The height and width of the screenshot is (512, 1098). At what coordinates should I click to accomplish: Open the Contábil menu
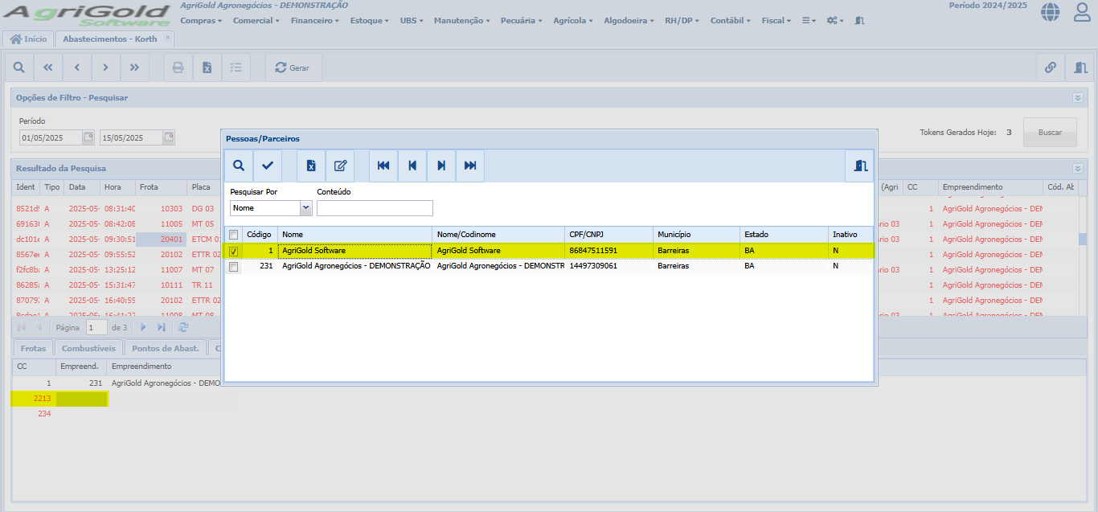pos(731,20)
